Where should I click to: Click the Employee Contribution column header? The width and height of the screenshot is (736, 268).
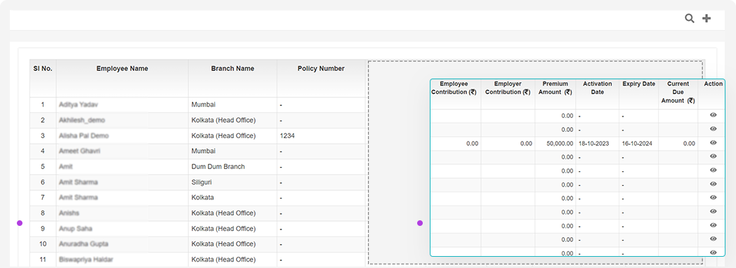pos(454,88)
